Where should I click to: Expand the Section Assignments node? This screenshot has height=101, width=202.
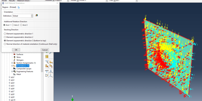(x=12, y=63)
